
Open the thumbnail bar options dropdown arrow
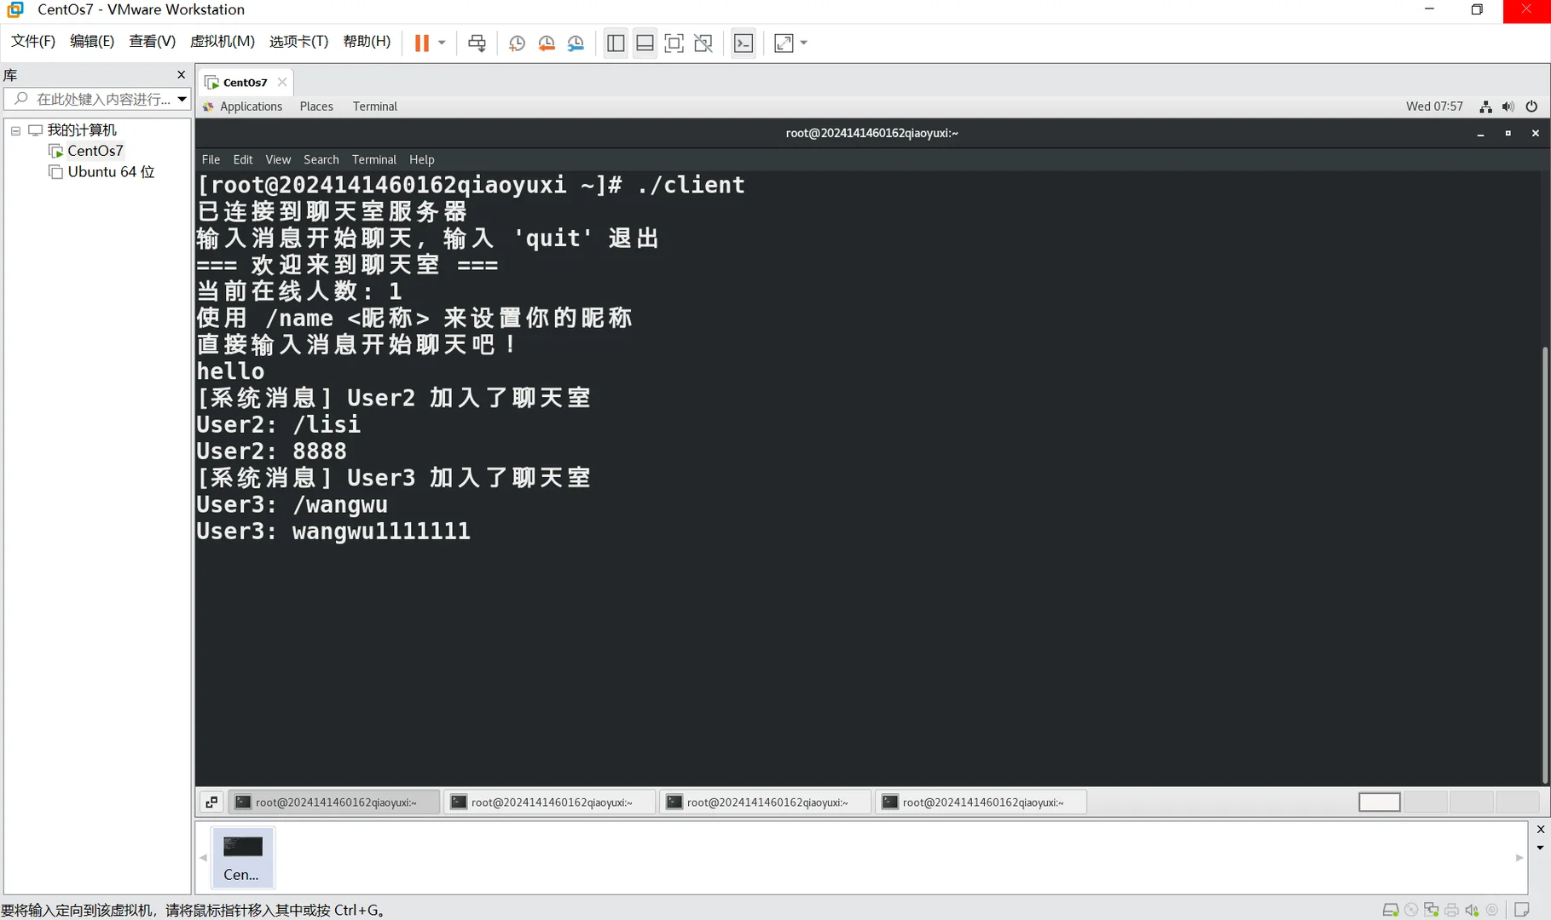coord(1540,848)
